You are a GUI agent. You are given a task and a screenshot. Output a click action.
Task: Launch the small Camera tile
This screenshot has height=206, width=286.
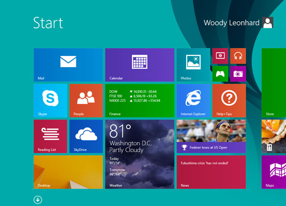pos(238,74)
